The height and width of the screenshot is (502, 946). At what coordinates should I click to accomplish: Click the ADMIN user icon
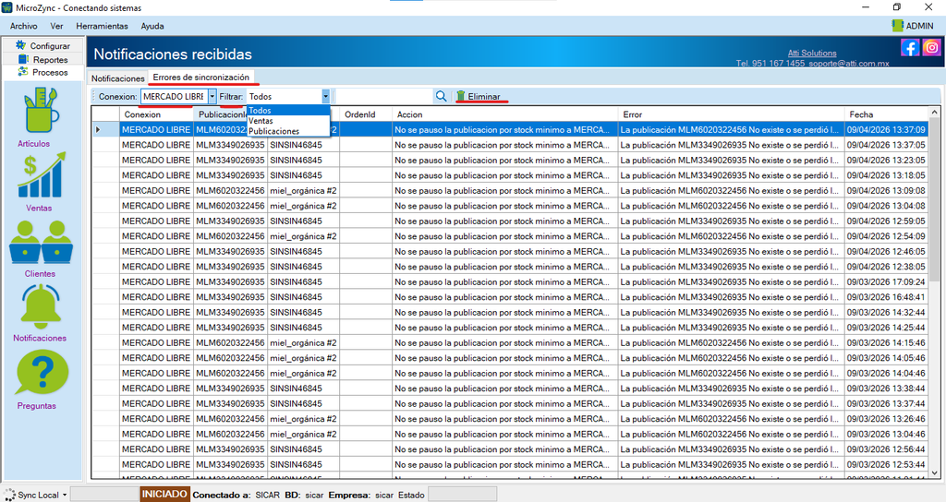click(897, 25)
